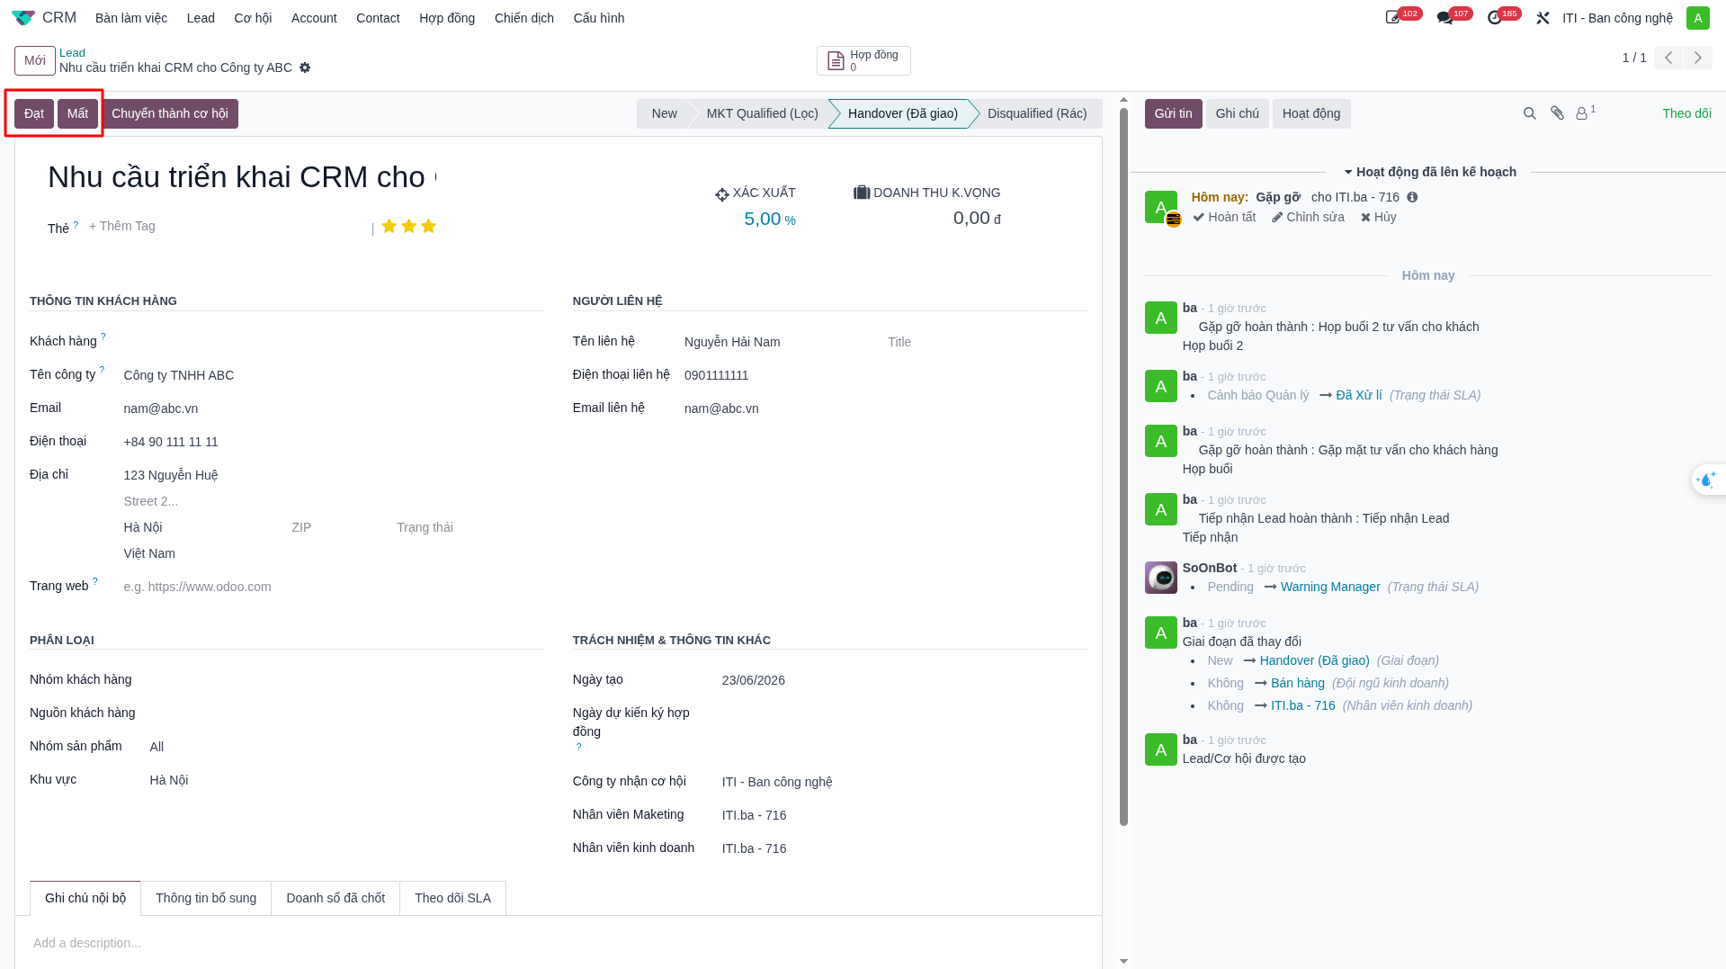
Task: Click the Hoàn tất action on the activity
Action: (x=1224, y=217)
